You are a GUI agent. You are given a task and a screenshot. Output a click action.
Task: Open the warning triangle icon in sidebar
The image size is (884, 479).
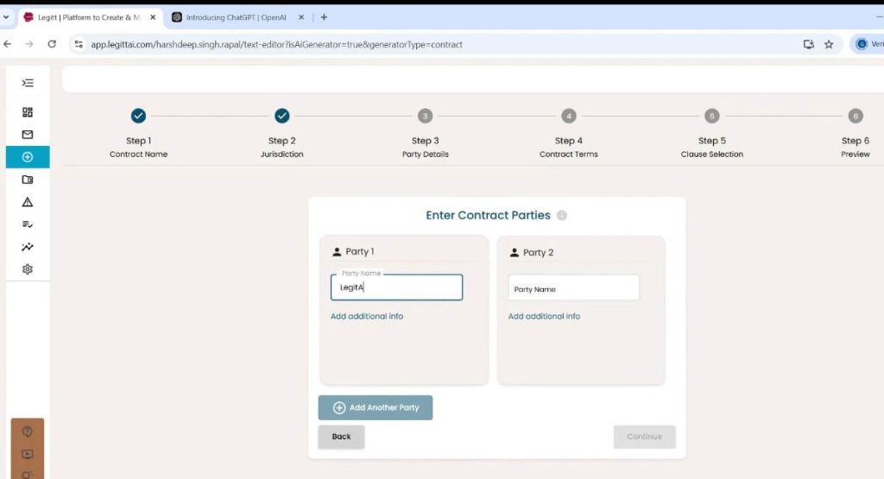[27, 202]
